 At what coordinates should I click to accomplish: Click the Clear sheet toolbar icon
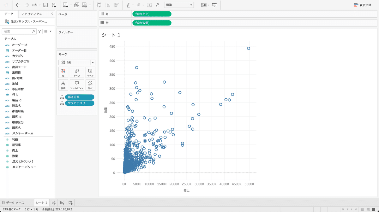pos(85,5)
